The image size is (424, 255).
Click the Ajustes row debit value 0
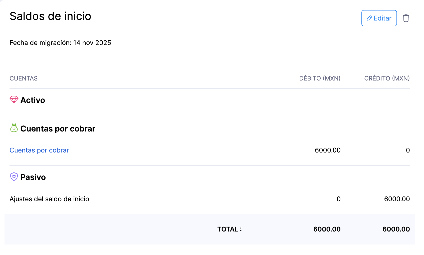[x=338, y=199]
